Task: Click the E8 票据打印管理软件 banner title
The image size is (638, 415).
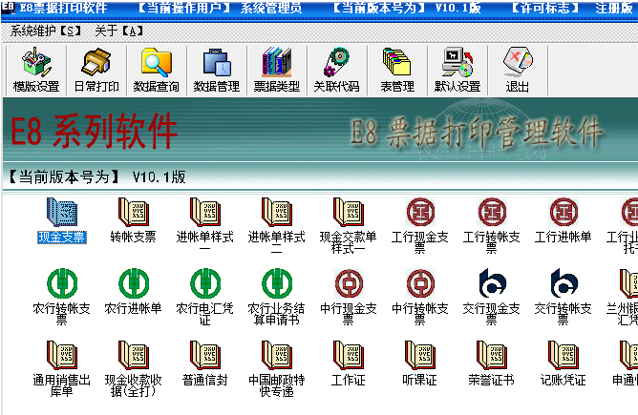Action: 476,132
